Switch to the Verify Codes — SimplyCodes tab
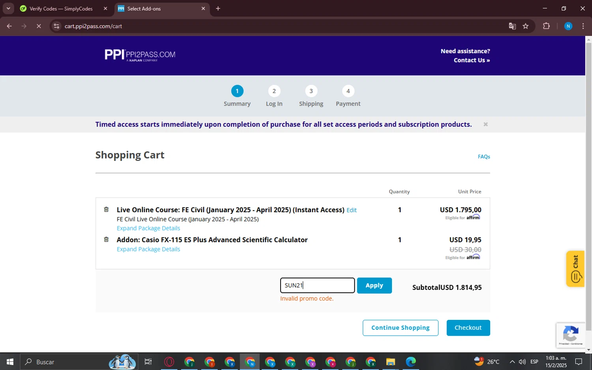 61,9
